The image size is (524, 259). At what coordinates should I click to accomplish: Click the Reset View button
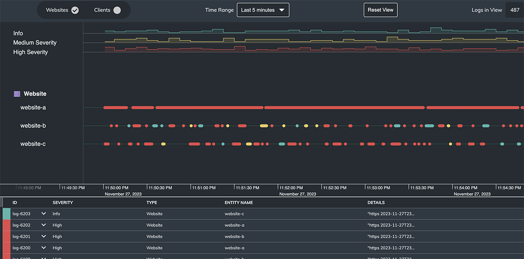pos(380,10)
